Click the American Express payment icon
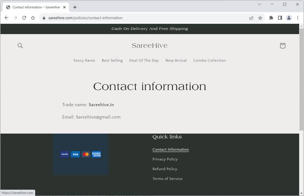 point(96,154)
